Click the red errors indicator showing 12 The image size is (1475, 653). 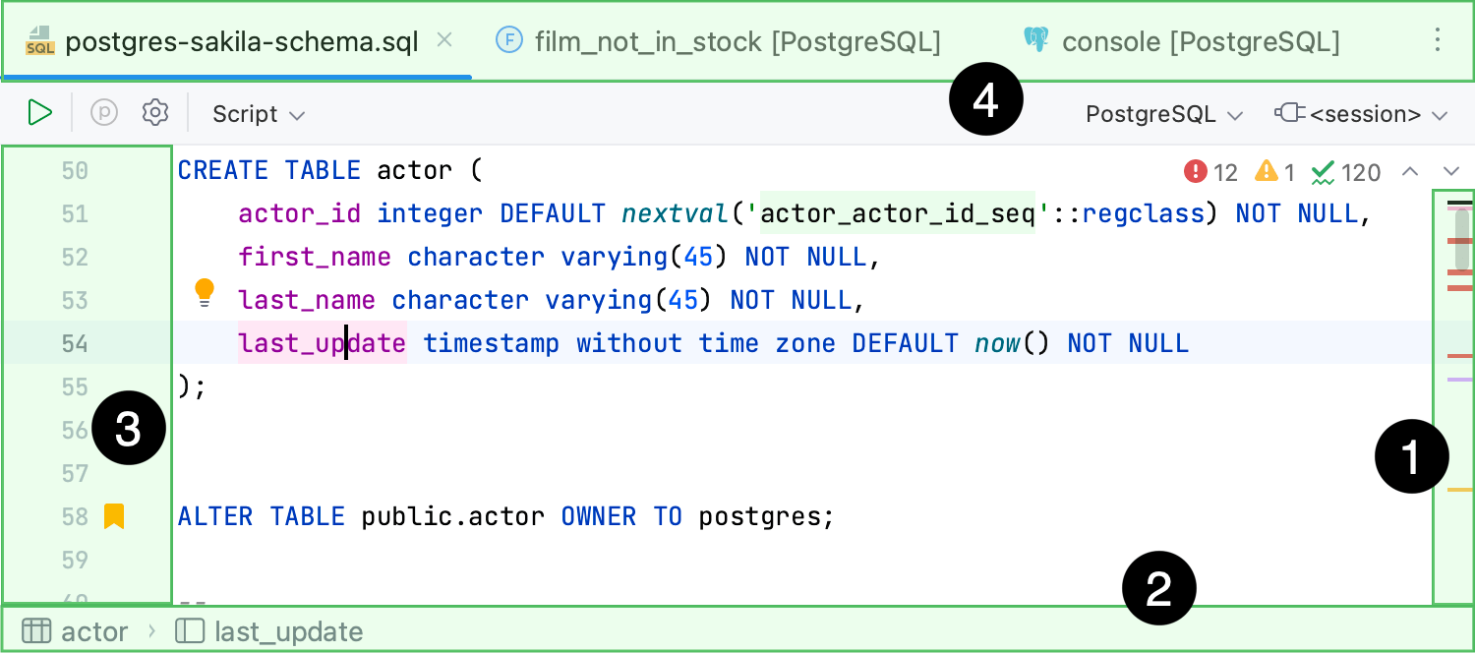click(1211, 173)
